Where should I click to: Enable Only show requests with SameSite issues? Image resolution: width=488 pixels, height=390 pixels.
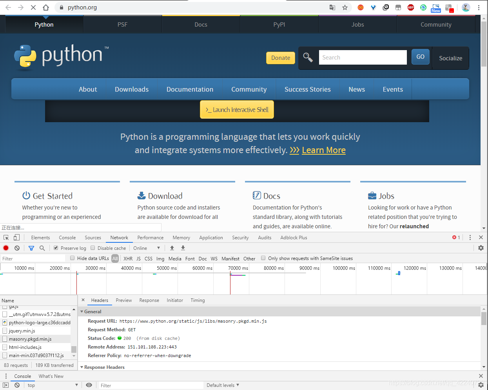click(x=263, y=258)
